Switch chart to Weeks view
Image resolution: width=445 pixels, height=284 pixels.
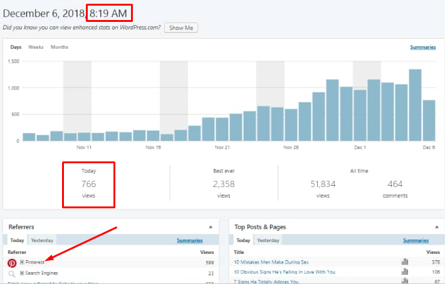click(x=36, y=48)
